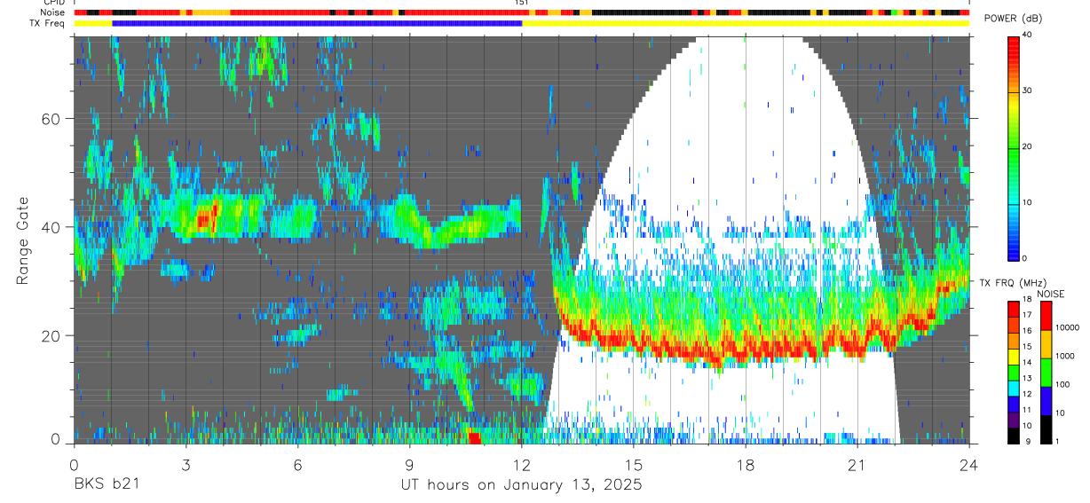Click the 'POWER (dB)' legend title

[x=1013, y=20]
